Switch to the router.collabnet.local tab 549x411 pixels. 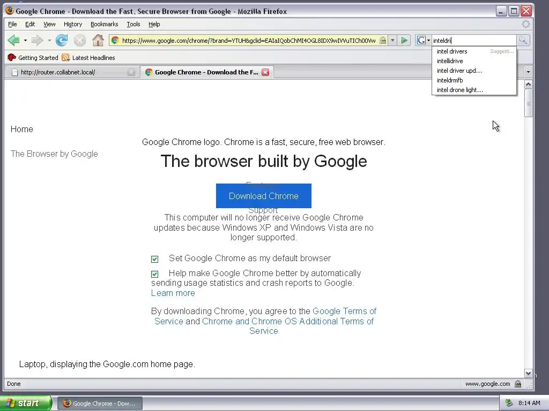72,72
